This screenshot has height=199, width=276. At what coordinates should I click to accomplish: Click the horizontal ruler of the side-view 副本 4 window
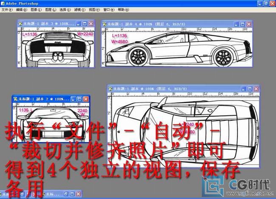pyautogui.click(x=179, y=29)
